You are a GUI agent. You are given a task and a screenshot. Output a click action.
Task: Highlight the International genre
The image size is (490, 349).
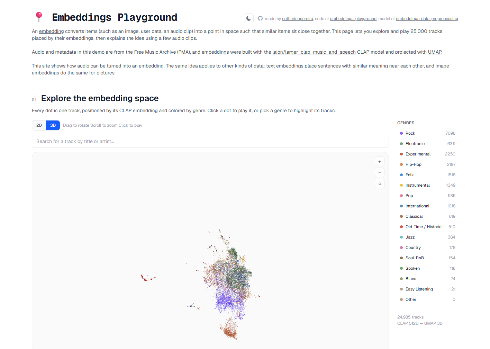tap(428, 206)
